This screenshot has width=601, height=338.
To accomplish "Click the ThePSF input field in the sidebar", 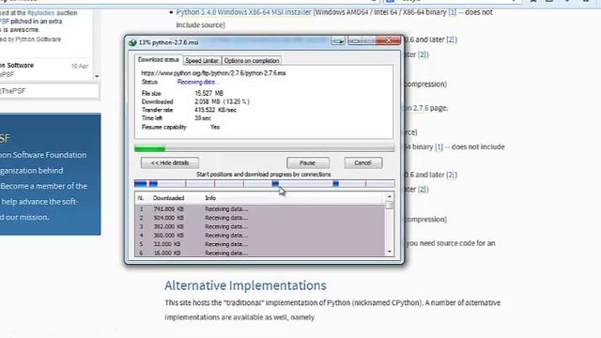I will (x=49, y=91).
